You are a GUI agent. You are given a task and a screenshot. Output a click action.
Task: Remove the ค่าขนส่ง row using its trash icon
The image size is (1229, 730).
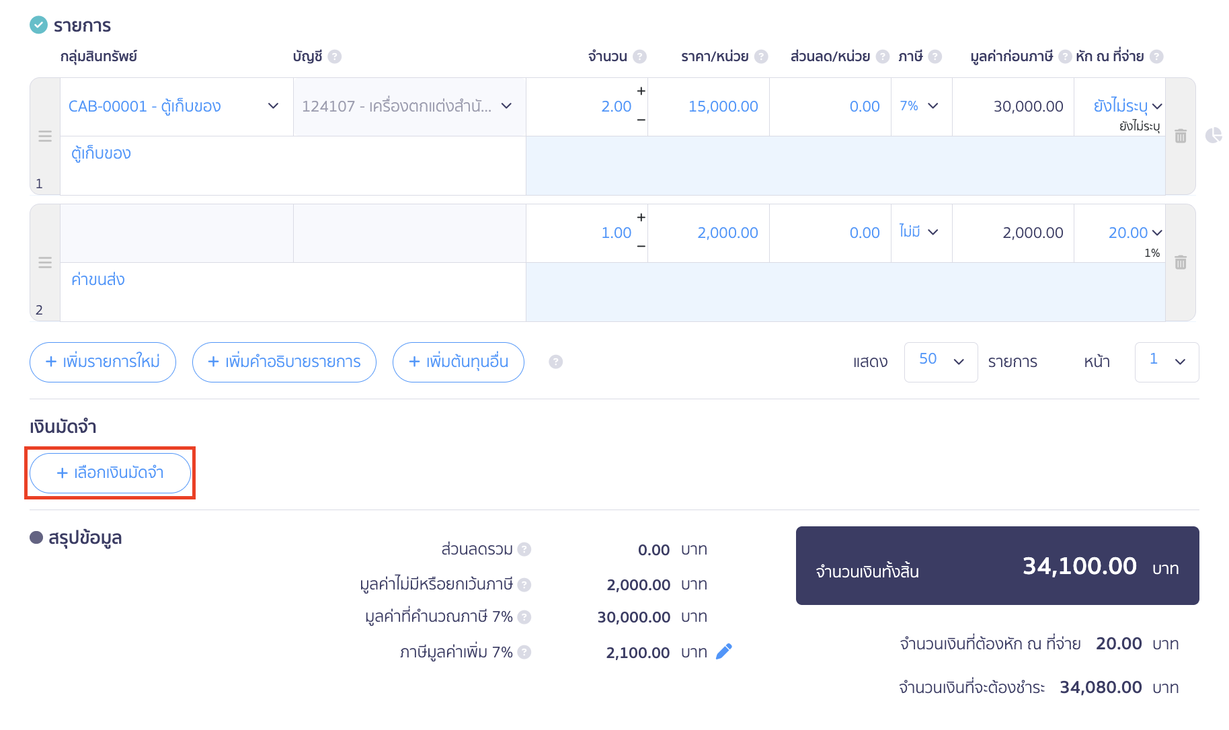1181,263
